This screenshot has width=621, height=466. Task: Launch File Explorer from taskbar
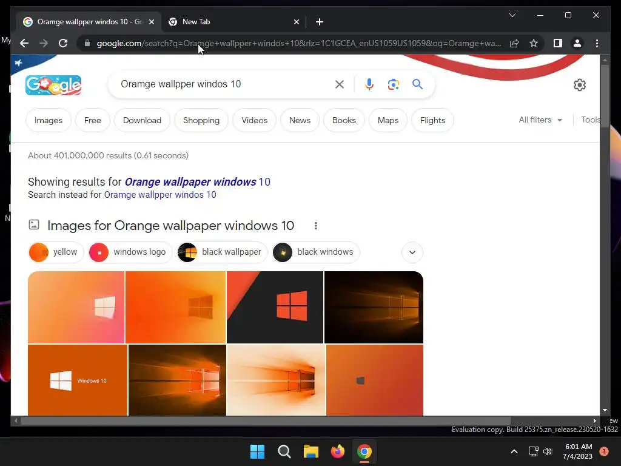tap(311, 451)
